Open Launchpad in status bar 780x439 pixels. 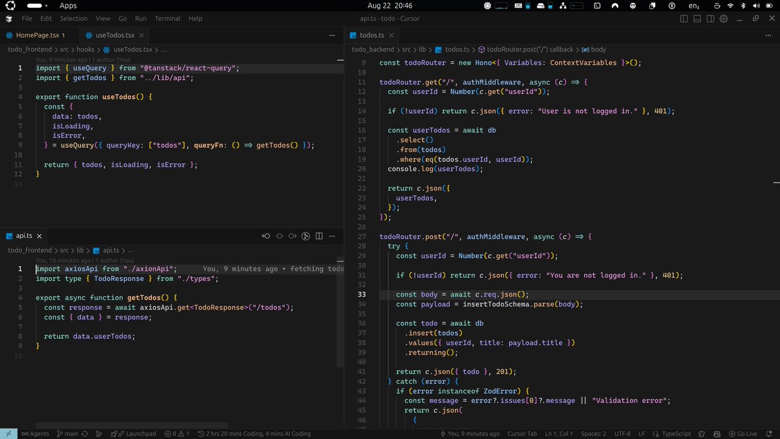(133, 434)
